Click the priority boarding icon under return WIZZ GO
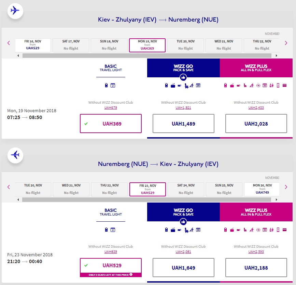This screenshot has width=296, height=285. [x=192, y=230]
